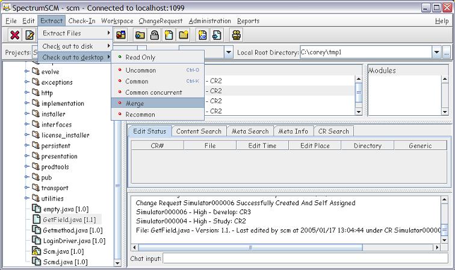Viewport: 455px width, 270px height.
Task: Click the file tree scroll down arrow
Action: pos(117,263)
